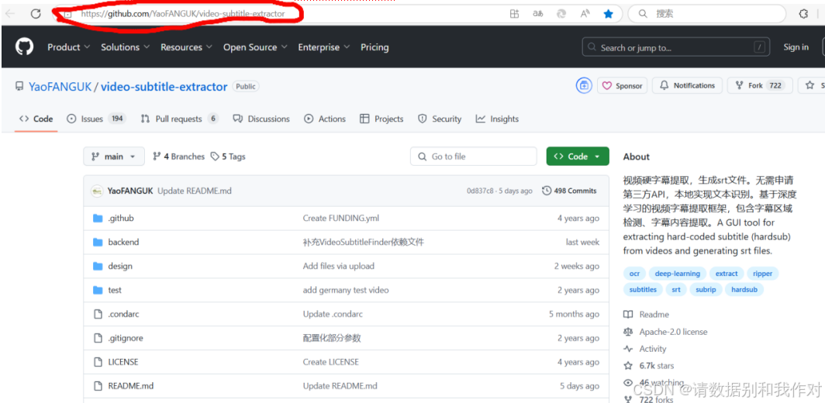Screen dimensions: 825x403
Task: View the 6.7k stars link
Action: 649,366
